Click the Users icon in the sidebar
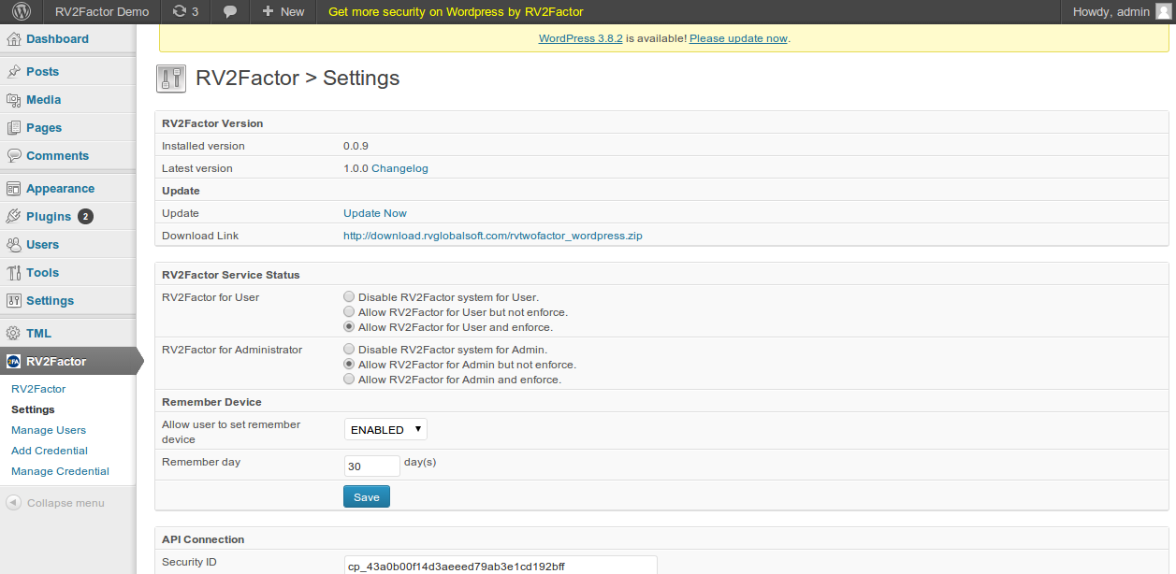This screenshot has width=1176, height=574. pos(14,245)
